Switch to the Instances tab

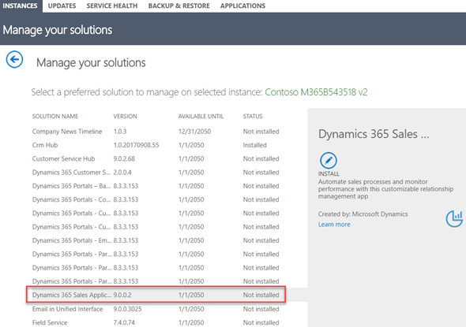[x=21, y=6]
